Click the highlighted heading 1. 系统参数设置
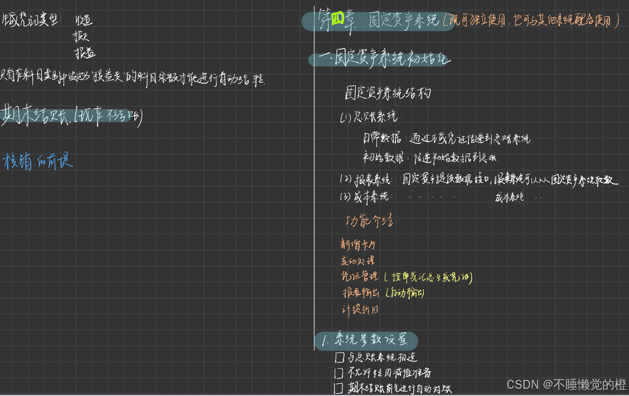Viewport: 629px width, 396px height. [365, 340]
